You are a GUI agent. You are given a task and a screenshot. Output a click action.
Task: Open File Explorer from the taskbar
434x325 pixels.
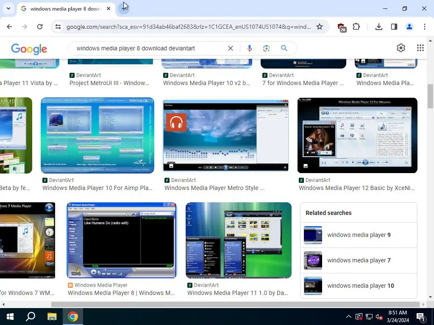52,317
